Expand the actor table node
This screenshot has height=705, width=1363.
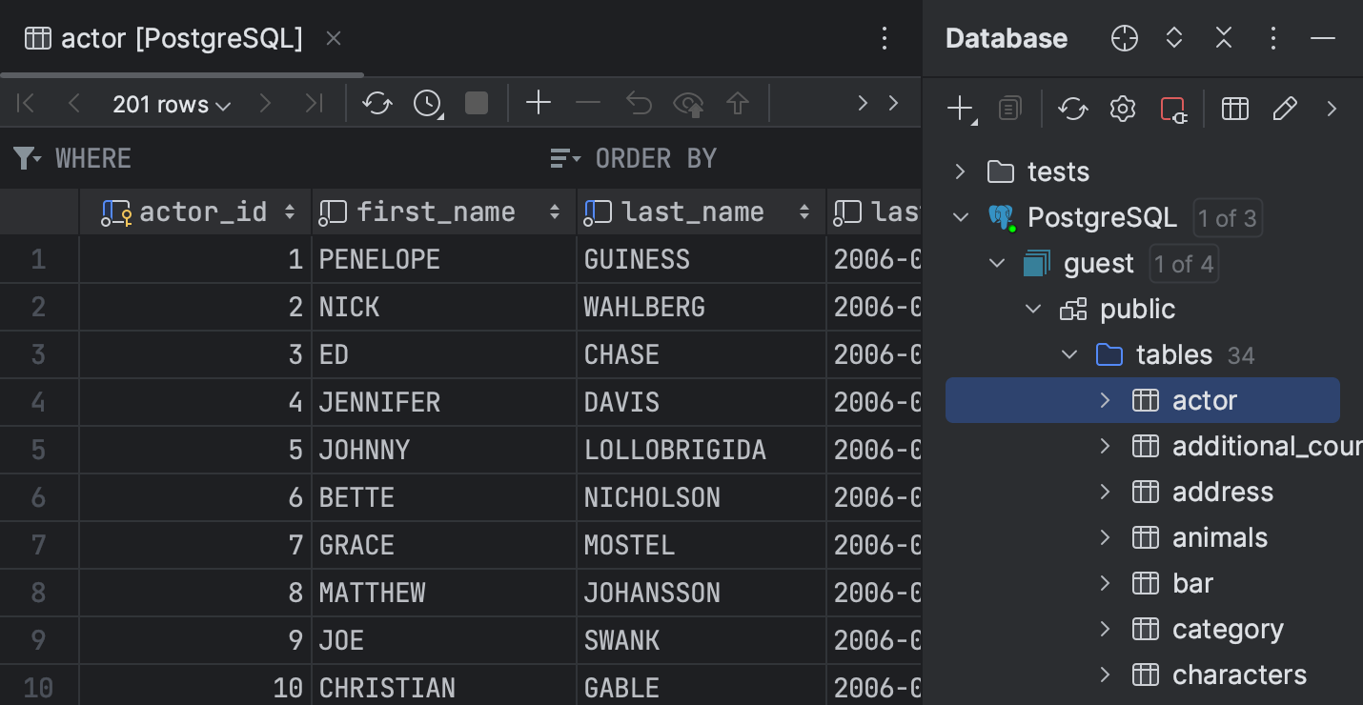(1105, 400)
